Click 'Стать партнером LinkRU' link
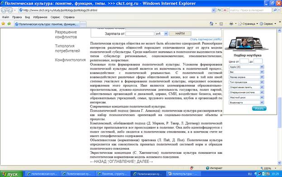 [206, 39]
